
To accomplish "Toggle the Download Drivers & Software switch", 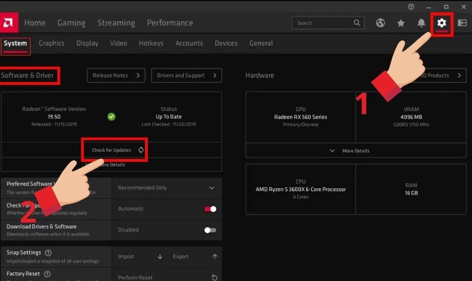I will (210, 230).
